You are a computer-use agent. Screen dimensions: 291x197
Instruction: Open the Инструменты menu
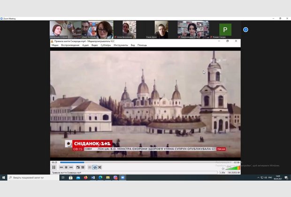tap(121, 45)
